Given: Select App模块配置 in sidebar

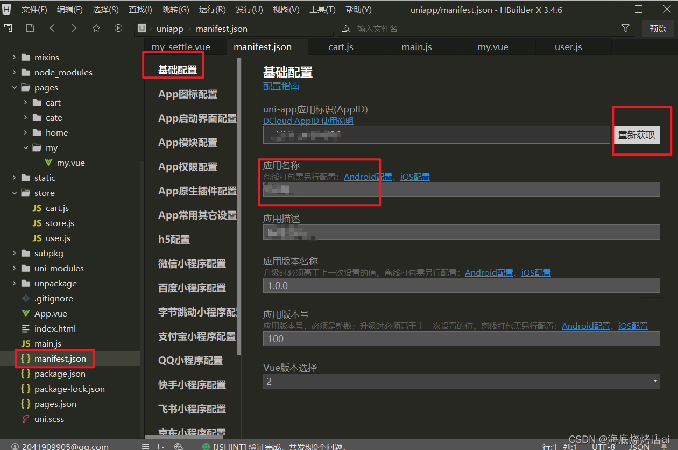Looking at the screenshot, I should 188,143.
